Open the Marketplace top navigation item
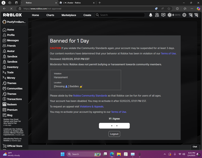The width and height of the screenshot is (202, 158). tap(69, 15)
